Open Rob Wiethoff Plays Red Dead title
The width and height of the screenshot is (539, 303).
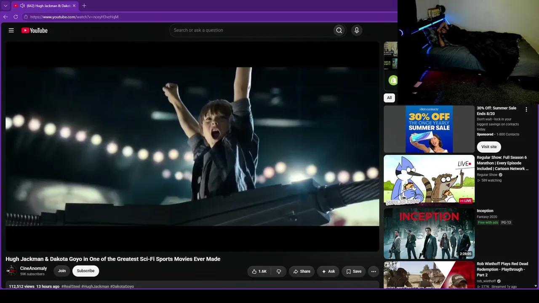502,269
